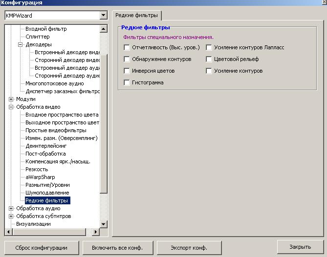
Task: Open the KMPWizard preset dropdown
Action: (x=103, y=16)
